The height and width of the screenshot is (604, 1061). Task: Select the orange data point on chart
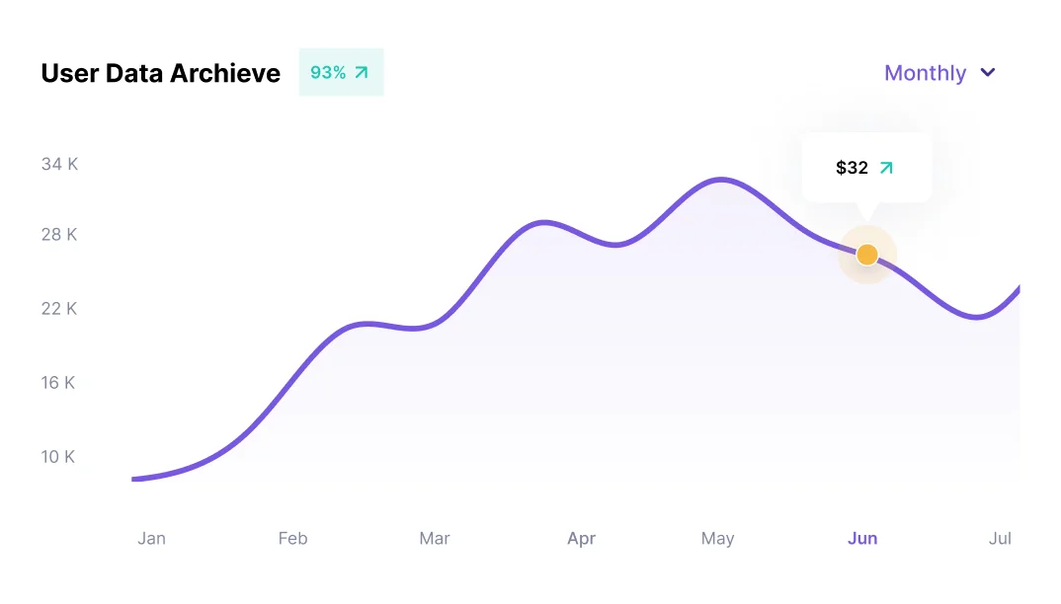click(867, 255)
